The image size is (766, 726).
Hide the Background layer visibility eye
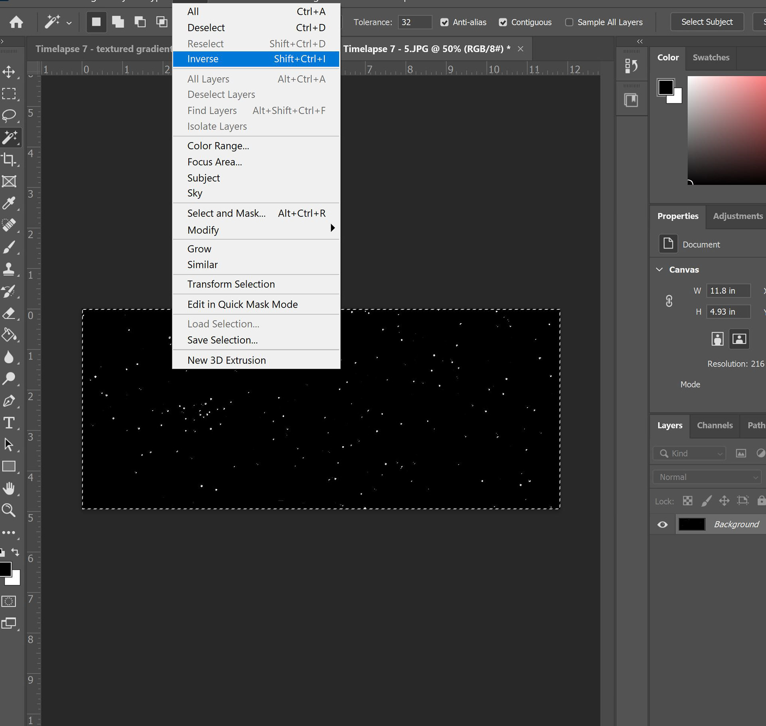pyautogui.click(x=662, y=524)
